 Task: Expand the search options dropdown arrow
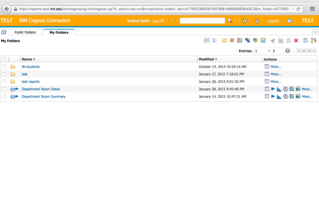pyautogui.click(x=235, y=21)
